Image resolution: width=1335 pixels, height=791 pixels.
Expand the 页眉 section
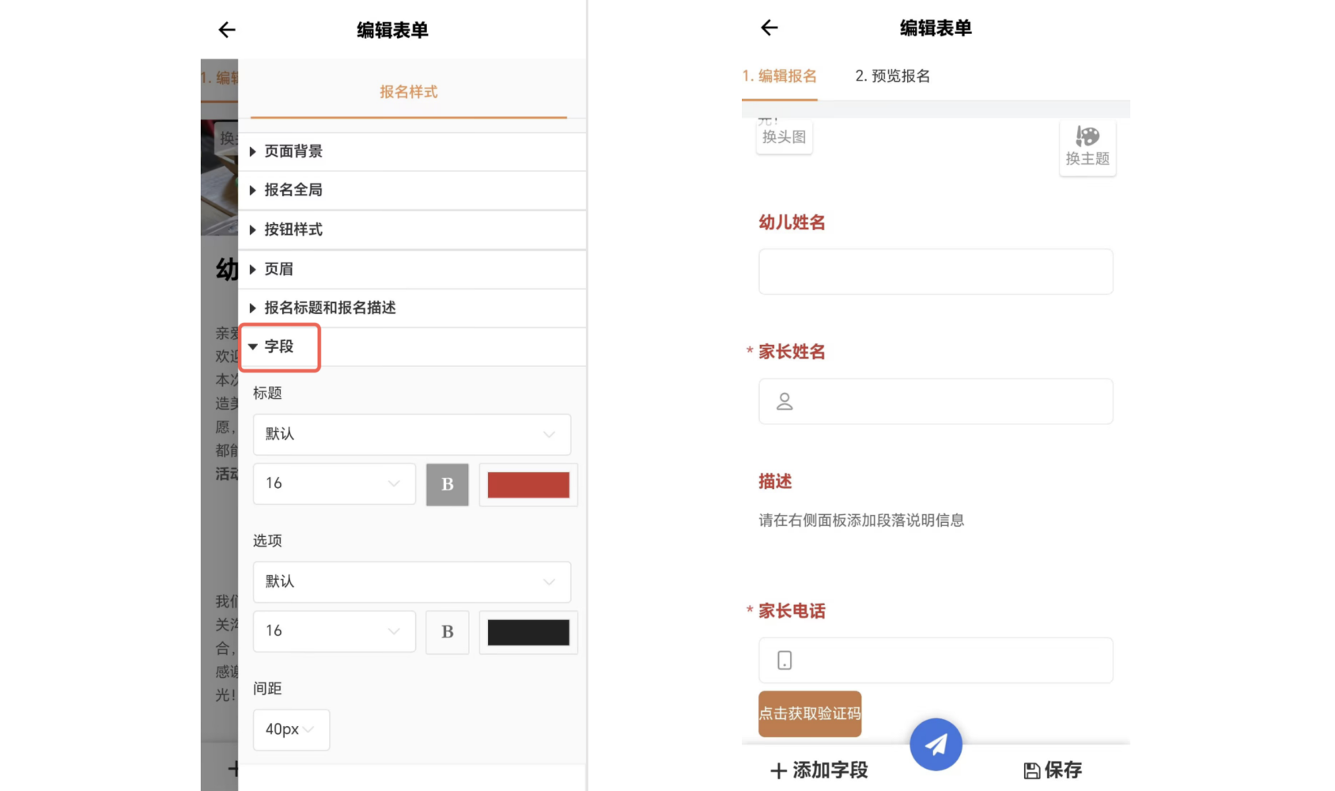[412, 269]
